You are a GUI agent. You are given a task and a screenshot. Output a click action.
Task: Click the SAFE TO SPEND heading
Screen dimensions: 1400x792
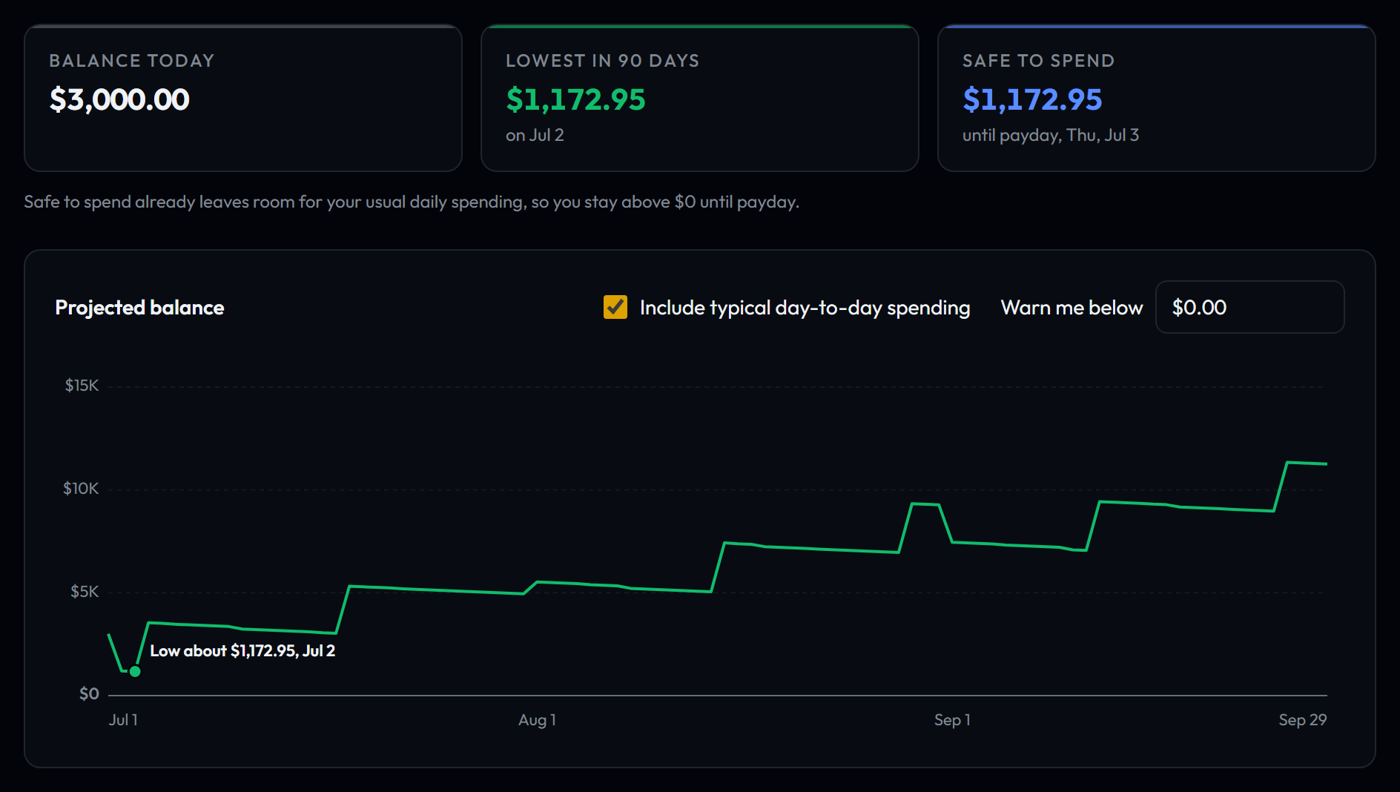tap(1038, 61)
